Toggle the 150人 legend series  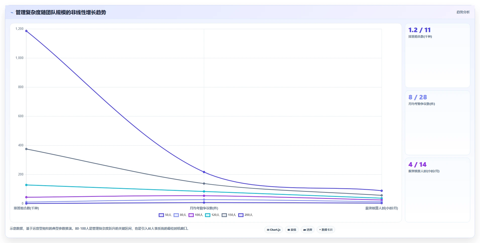coord(229,215)
